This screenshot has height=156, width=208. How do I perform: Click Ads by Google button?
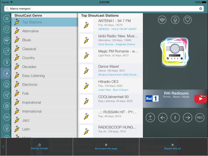(40, 147)
